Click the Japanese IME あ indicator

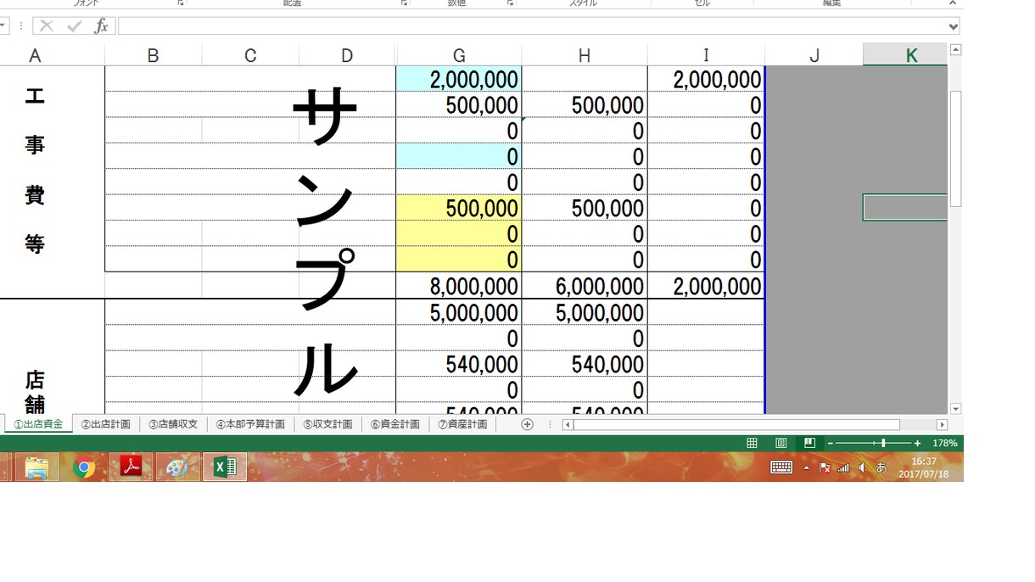point(881,467)
